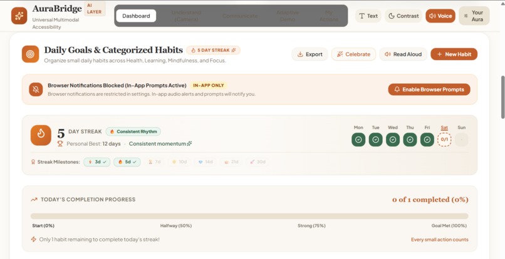Toggle the Text size option
505x259 pixels.
click(x=368, y=16)
